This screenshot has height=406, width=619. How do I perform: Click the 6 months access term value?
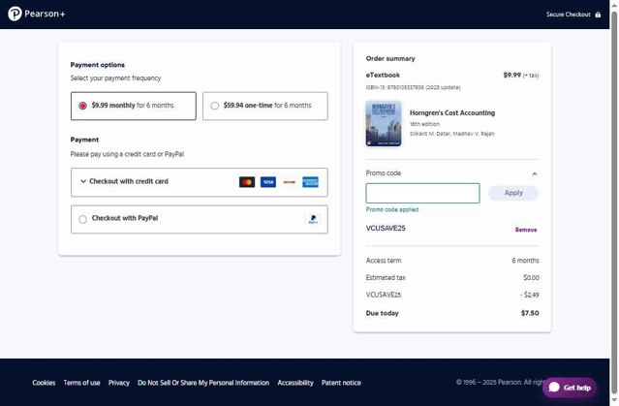click(525, 261)
